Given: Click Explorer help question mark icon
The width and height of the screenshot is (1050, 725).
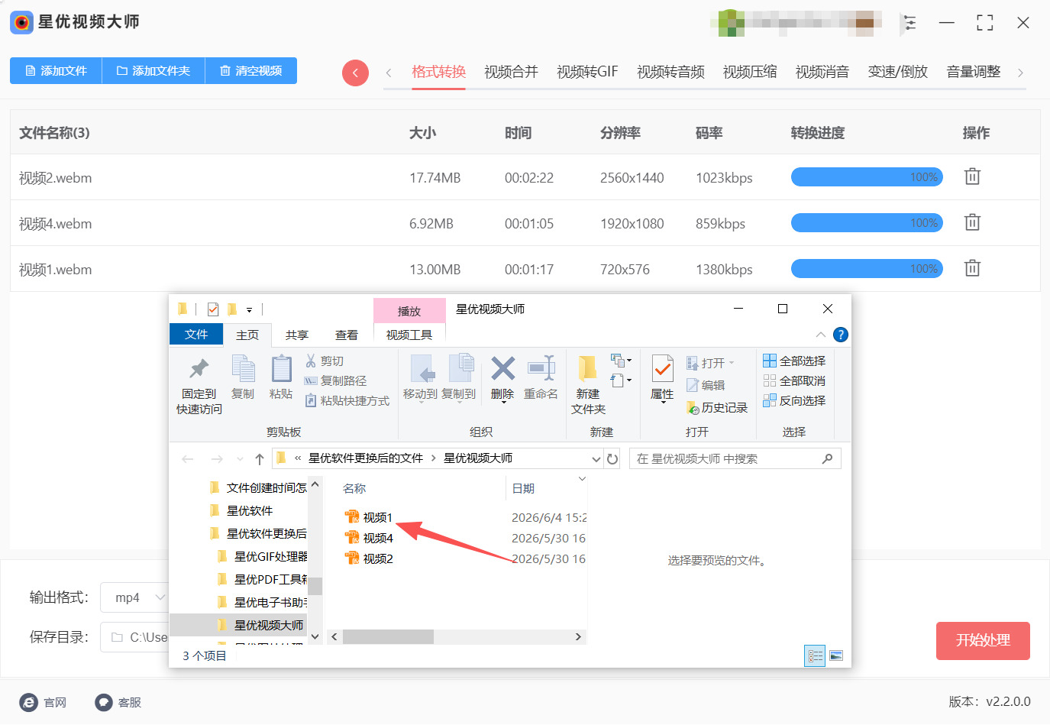Looking at the screenshot, I should coord(841,335).
